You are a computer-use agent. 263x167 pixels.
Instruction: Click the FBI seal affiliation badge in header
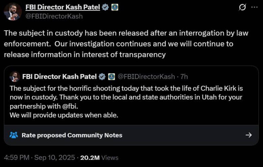pyautogui.click(x=115, y=7)
